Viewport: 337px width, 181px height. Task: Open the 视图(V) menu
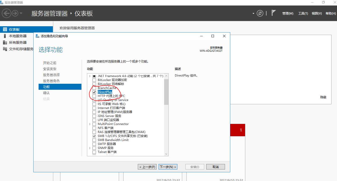point(317,13)
